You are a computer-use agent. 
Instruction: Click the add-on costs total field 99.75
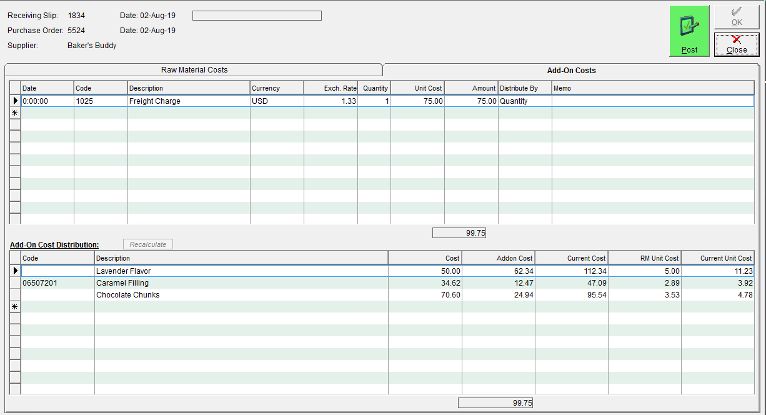pyautogui.click(x=459, y=233)
